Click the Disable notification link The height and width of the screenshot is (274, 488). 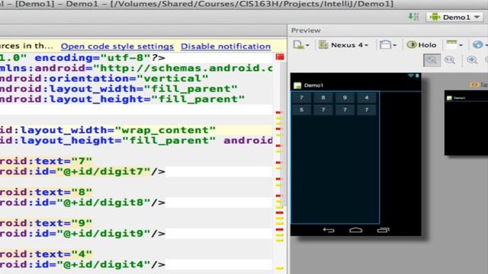[226, 46]
